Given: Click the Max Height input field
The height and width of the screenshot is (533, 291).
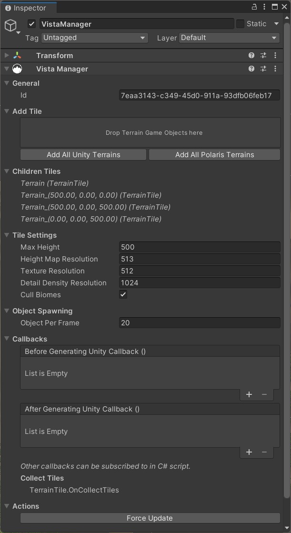Looking at the screenshot, I should [200, 247].
